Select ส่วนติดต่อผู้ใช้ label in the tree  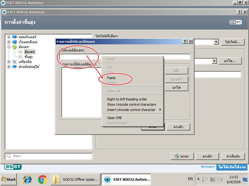pyautogui.click(x=29, y=67)
